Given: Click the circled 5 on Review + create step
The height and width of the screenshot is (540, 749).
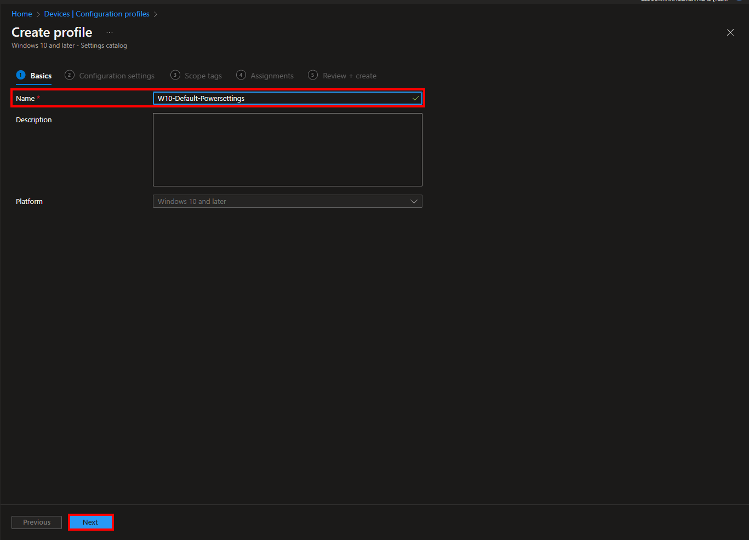Looking at the screenshot, I should coord(313,75).
